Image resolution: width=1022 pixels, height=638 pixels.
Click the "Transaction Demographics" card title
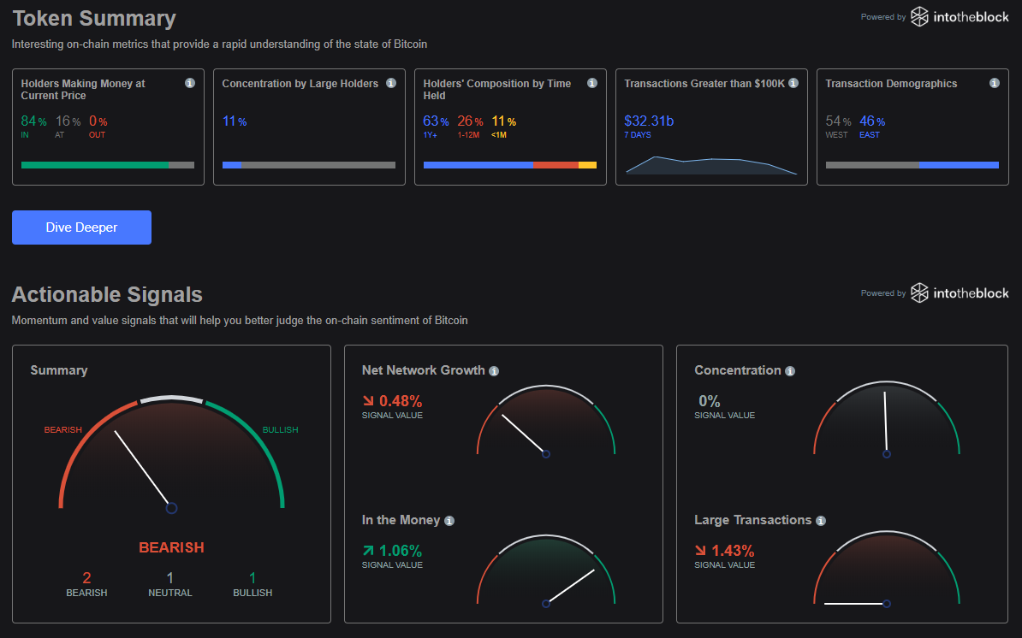point(891,83)
